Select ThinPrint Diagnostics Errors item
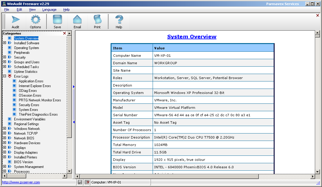 tap(38, 114)
